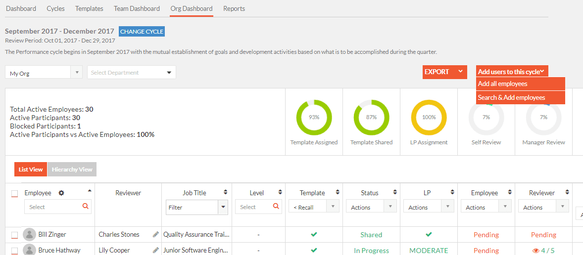Sort the Reviewer review column arrows
This screenshot has height=255, width=583.
point(567,192)
